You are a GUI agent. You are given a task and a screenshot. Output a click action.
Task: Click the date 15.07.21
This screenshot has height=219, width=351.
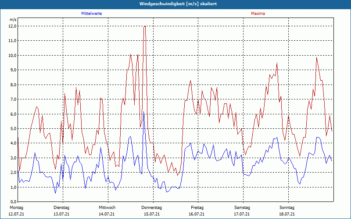[x=152, y=214]
